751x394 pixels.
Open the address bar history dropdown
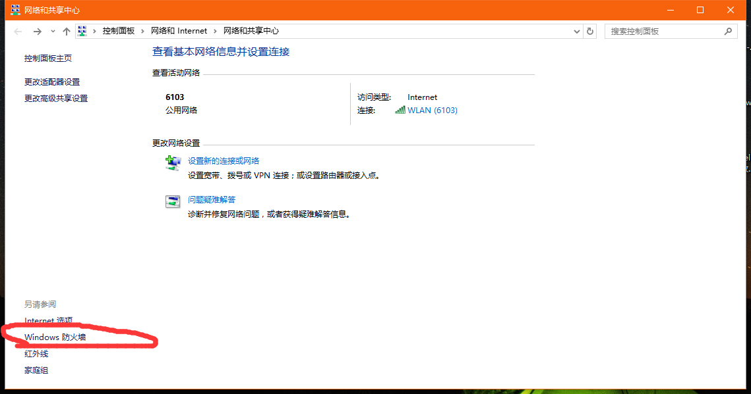click(577, 31)
